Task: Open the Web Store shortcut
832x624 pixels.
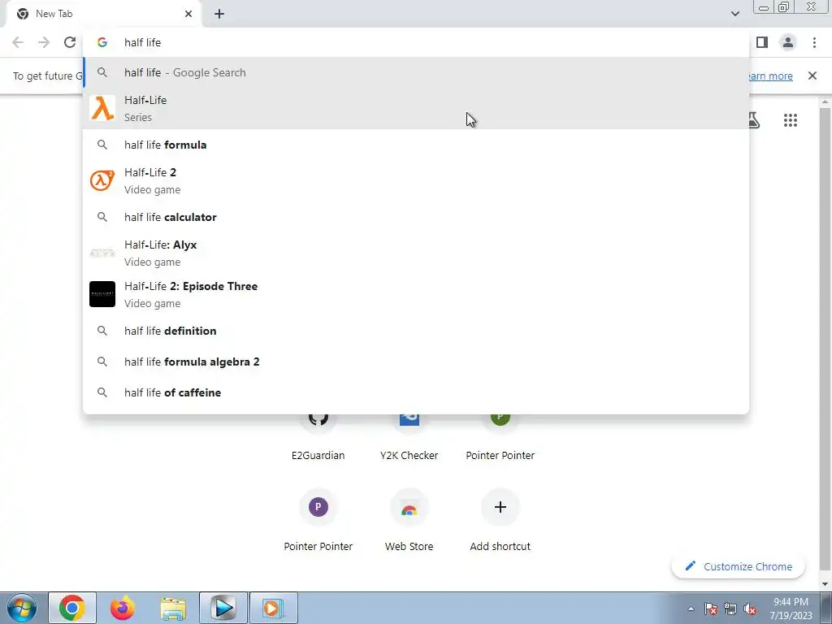Action: (x=409, y=520)
